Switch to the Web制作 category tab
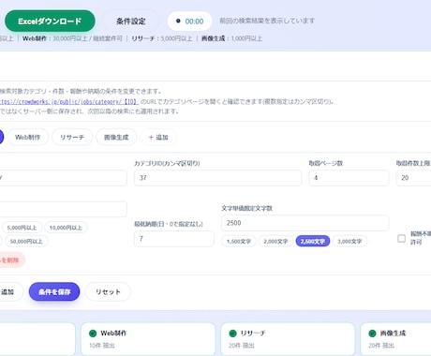The image size is (431, 356). point(28,137)
